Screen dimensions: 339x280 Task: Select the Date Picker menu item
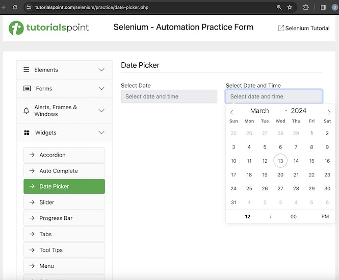click(x=64, y=186)
